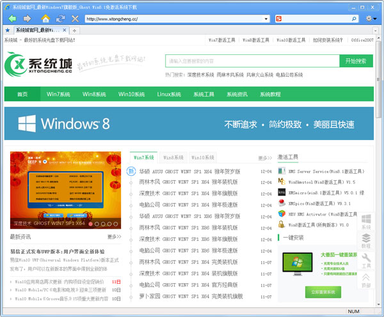This screenshot has height=317, width=384.
Task: Expand the address bar dropdown arrow
Action: pos(266,19)
